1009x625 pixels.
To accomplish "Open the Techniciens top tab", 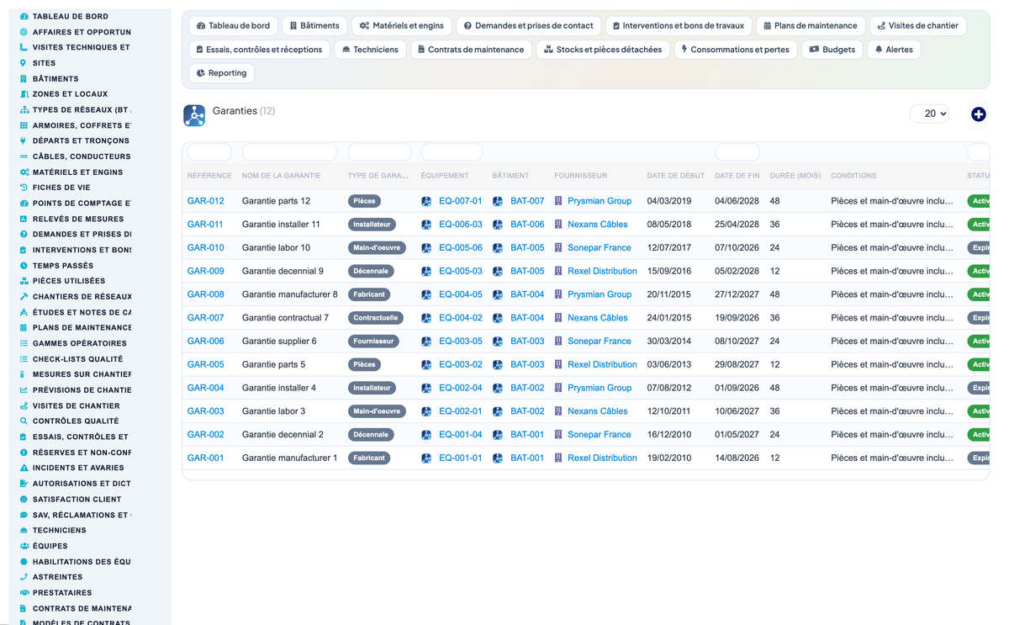I will tap(370, 50).
